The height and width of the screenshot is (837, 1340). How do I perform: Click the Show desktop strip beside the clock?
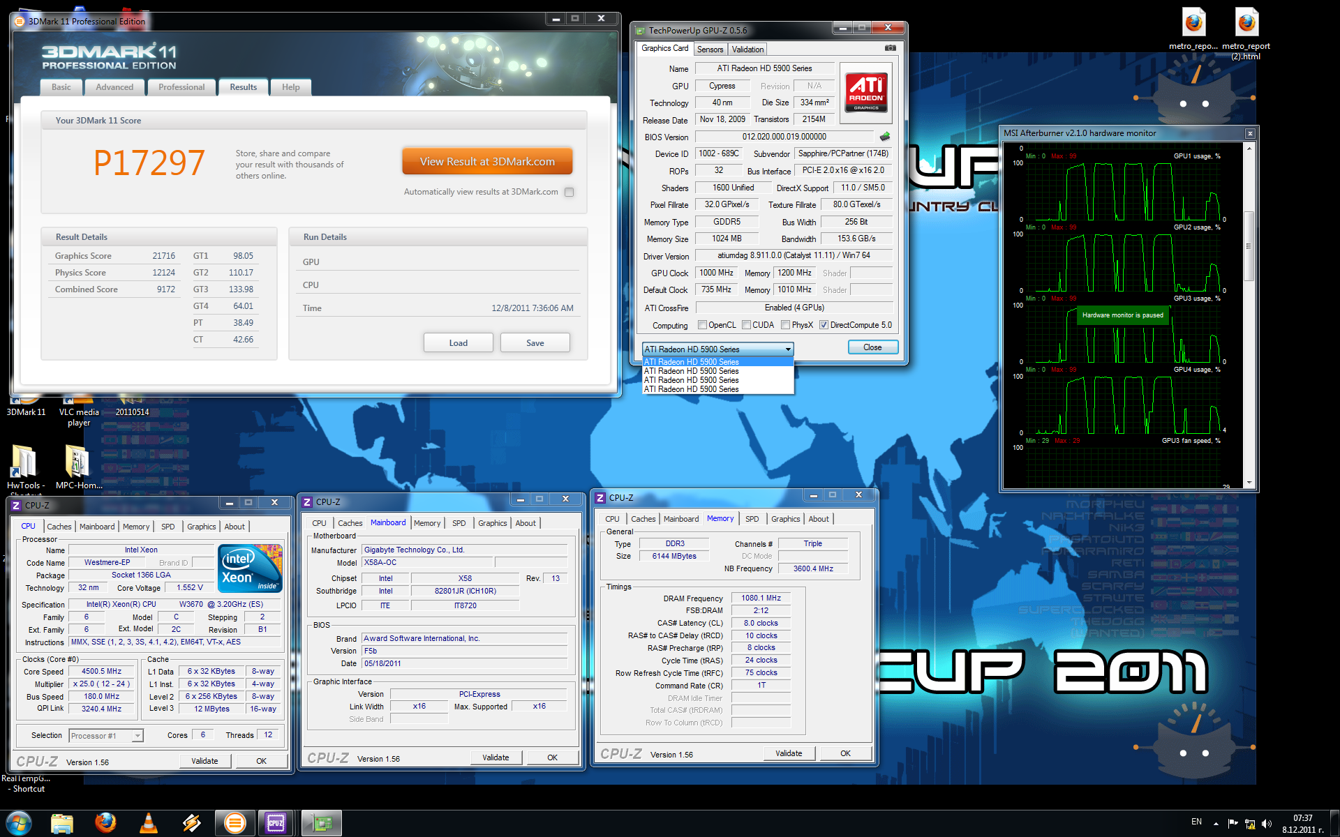(1334, 823)
